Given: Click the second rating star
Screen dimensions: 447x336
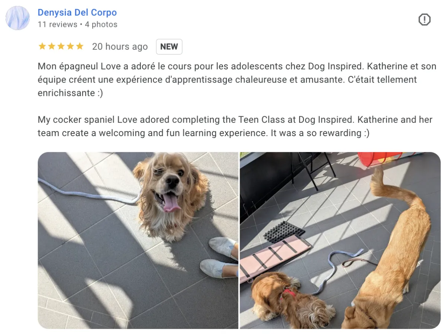Looking at the screenshot, I should pyautogui.click(x=51, y=46).
